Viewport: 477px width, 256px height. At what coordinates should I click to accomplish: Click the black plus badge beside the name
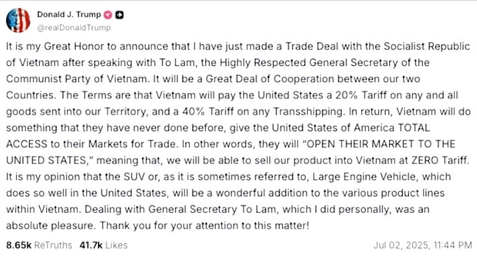[119, 15]
